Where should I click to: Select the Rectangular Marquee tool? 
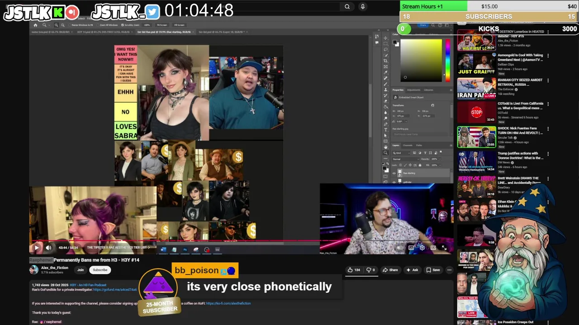point(385,43)
